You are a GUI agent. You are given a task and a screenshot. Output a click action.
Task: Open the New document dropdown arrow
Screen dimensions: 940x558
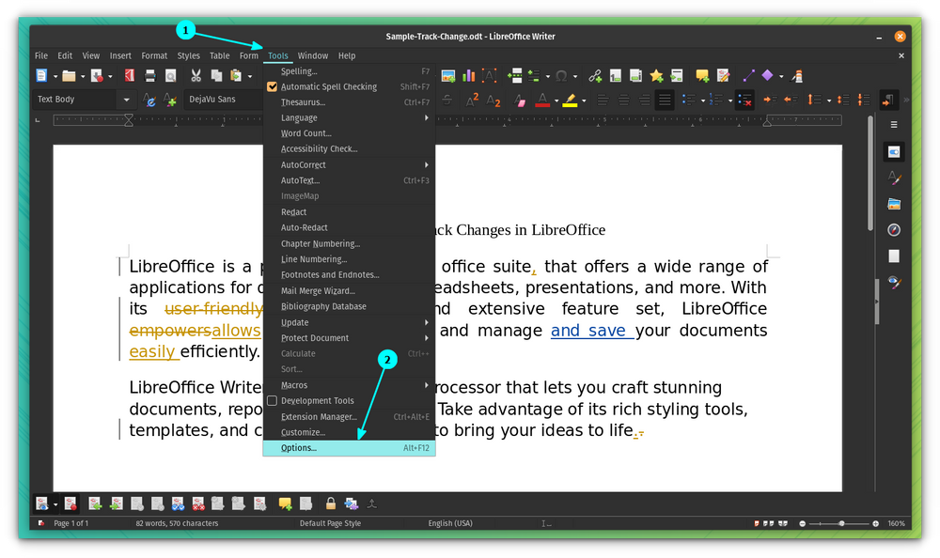coord(55,77)
